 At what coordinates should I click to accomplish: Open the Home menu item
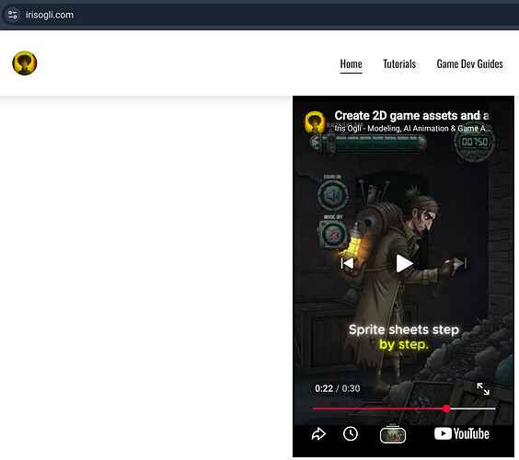pos(351,63)
